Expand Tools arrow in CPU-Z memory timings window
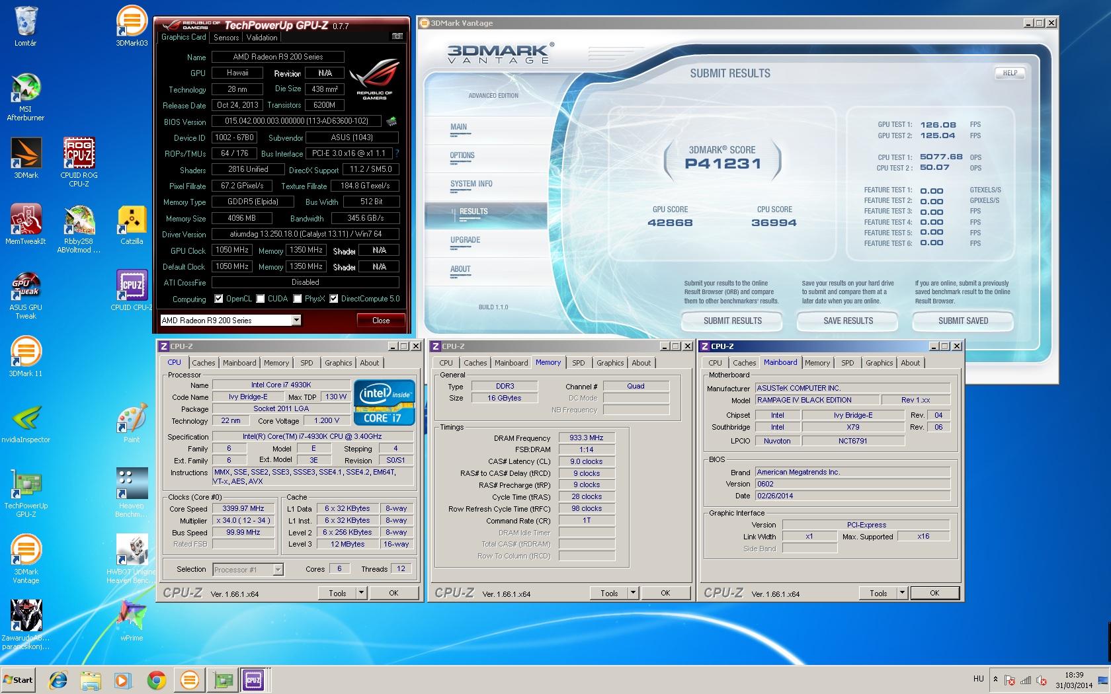Viewport: 1111px width, 694px height. (x=634, y=593)
